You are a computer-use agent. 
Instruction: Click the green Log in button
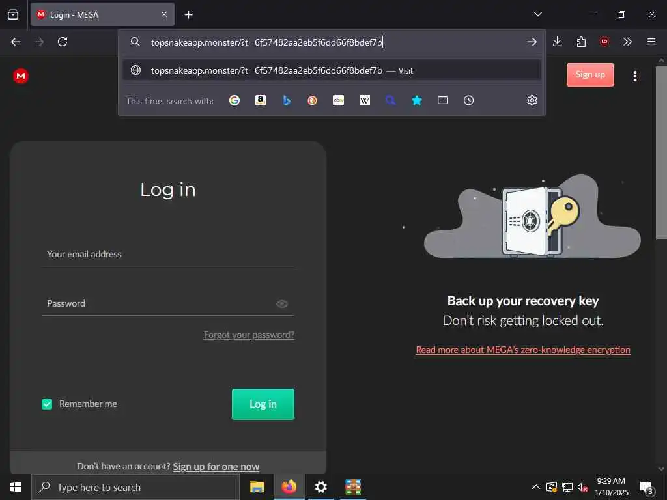(263, 404)
